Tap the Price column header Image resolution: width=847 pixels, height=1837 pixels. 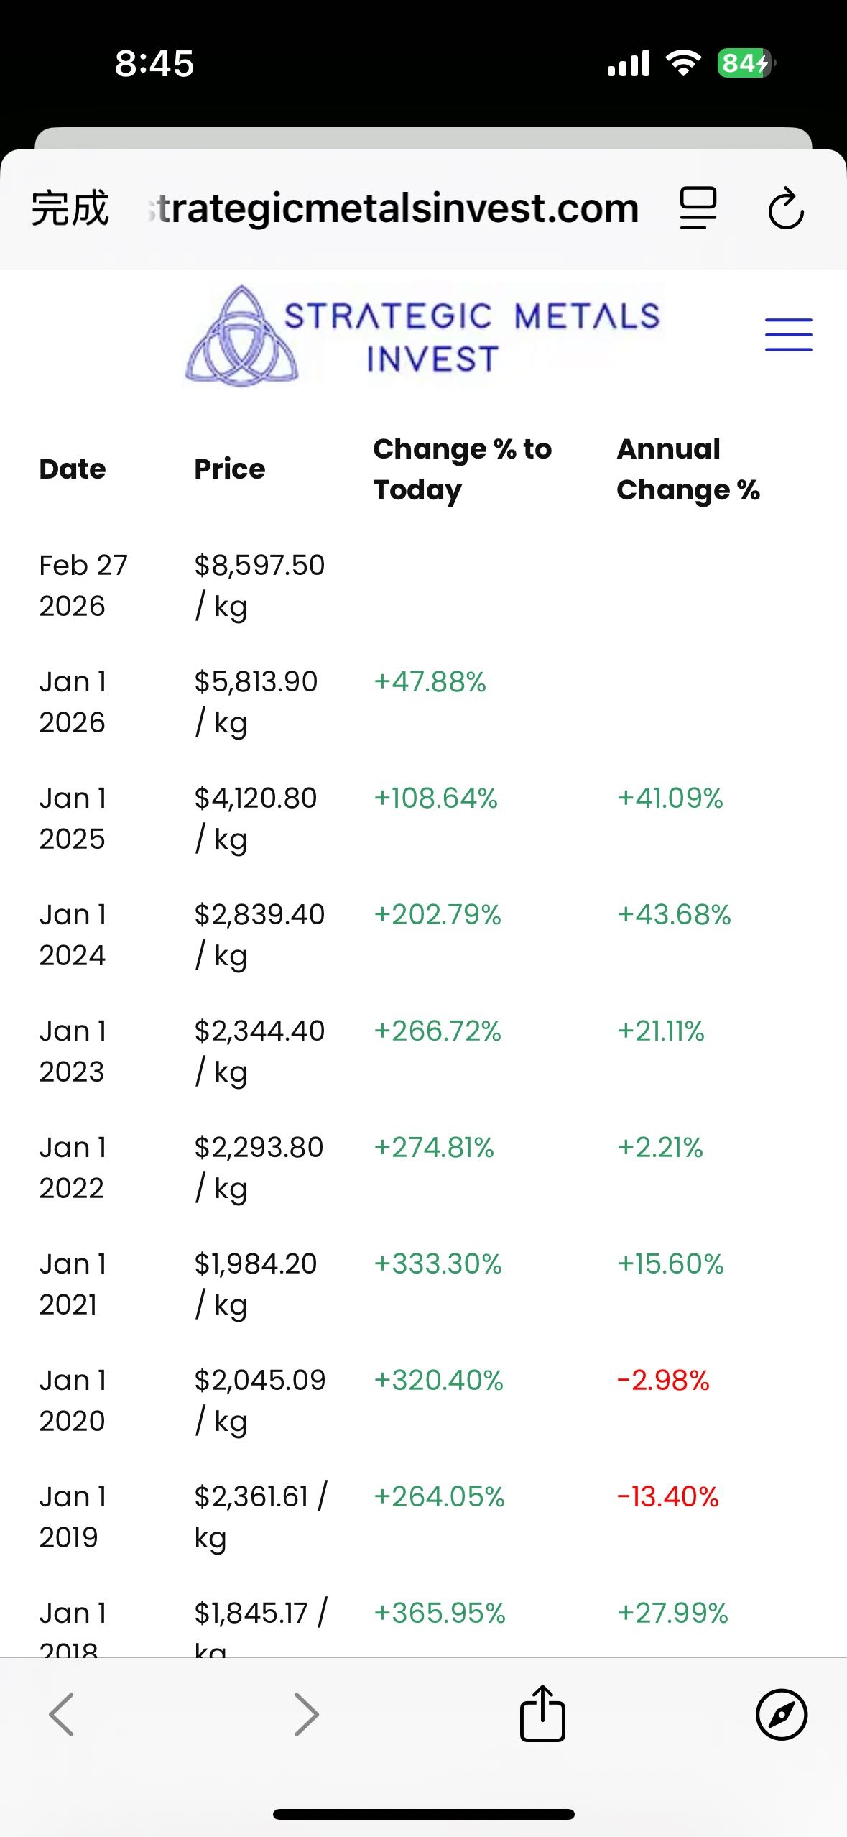[x=230, y=469]
